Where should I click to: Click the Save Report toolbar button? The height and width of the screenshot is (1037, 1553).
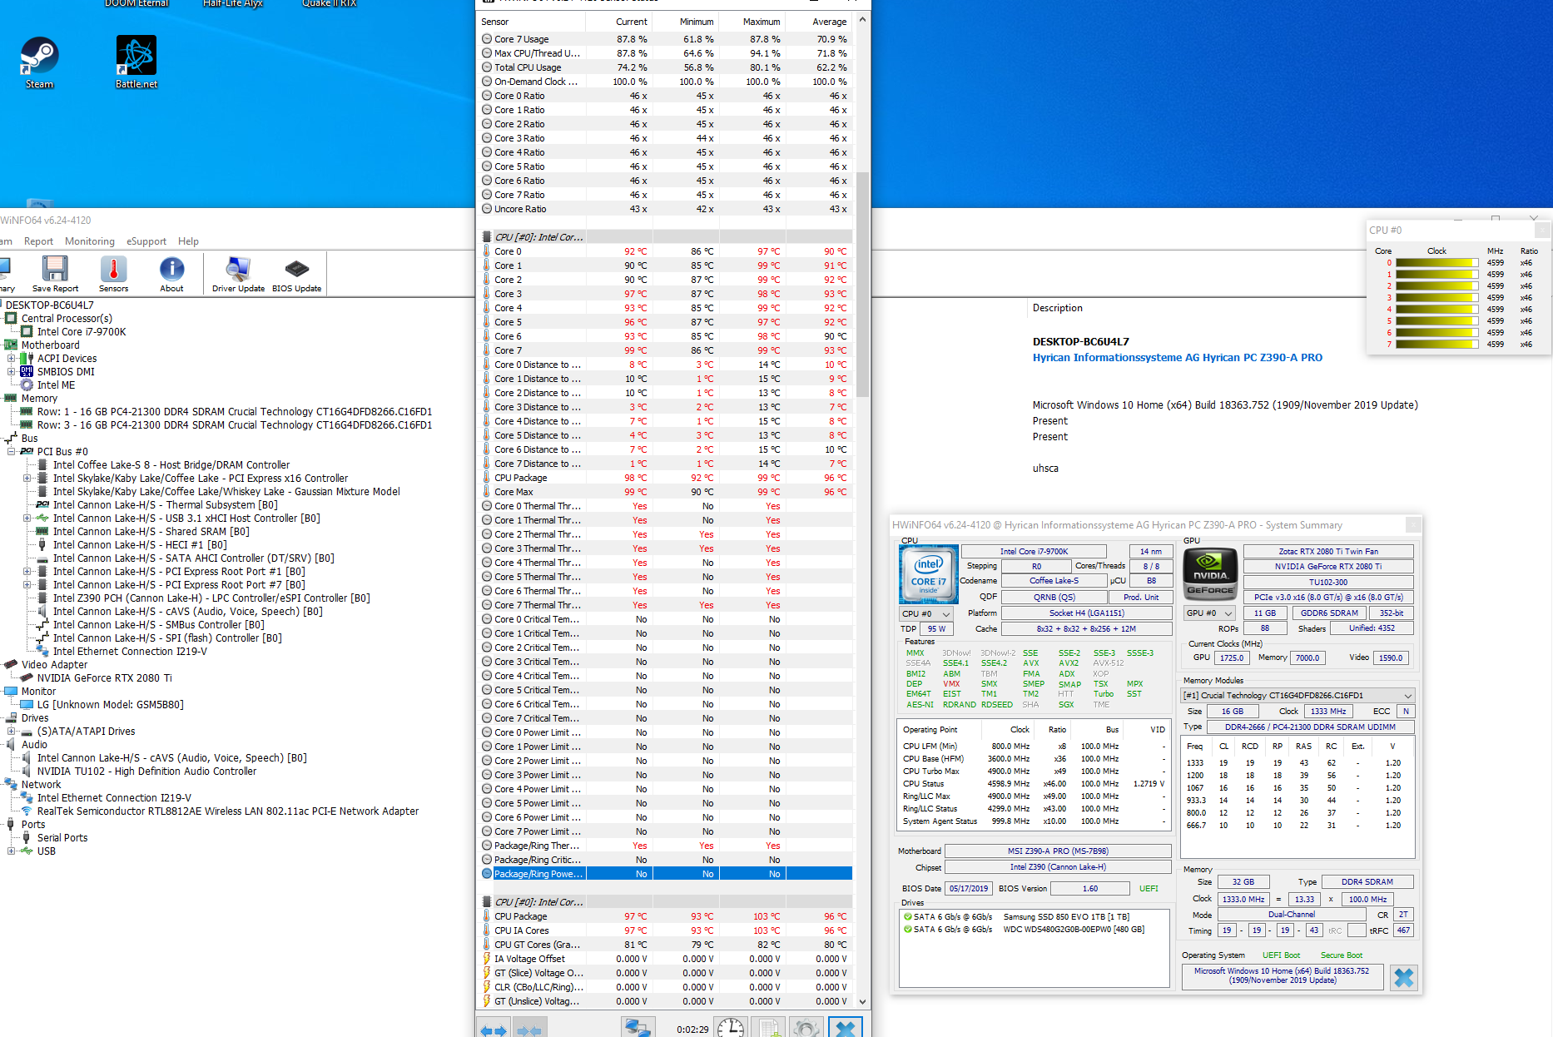point(55,274)
